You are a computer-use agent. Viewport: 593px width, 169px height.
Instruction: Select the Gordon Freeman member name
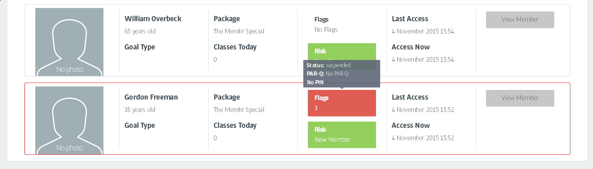tap(151, 97)
